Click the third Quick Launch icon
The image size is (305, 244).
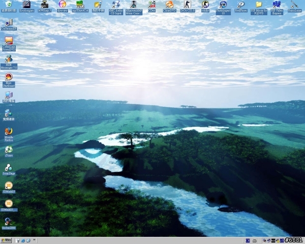pos(28,240)
